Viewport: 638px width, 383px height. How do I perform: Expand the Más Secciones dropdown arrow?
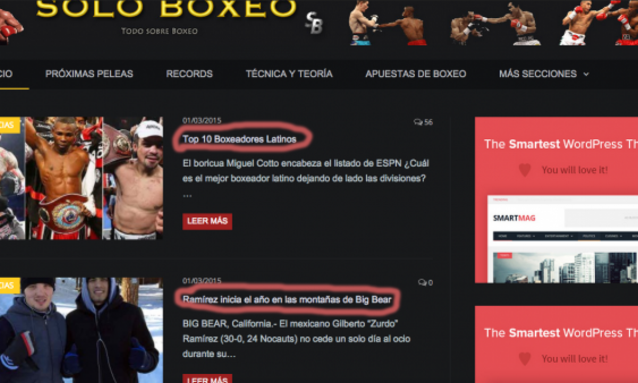click(586, 74)
